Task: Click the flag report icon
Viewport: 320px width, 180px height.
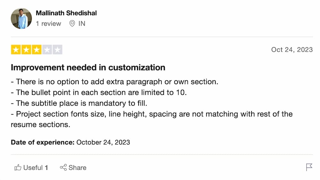Action: tap(309, 167)
